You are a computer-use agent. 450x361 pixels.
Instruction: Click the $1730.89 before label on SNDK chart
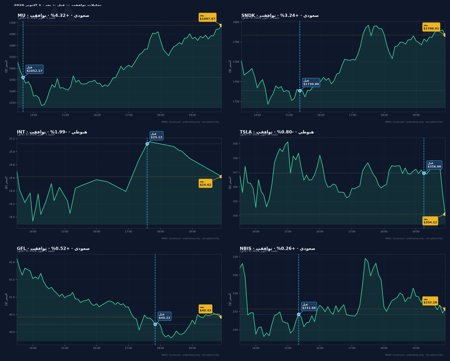(311, 82)
